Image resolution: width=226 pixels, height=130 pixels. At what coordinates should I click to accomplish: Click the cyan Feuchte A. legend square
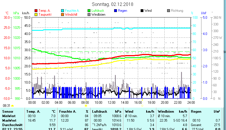(x=62, y=11)
